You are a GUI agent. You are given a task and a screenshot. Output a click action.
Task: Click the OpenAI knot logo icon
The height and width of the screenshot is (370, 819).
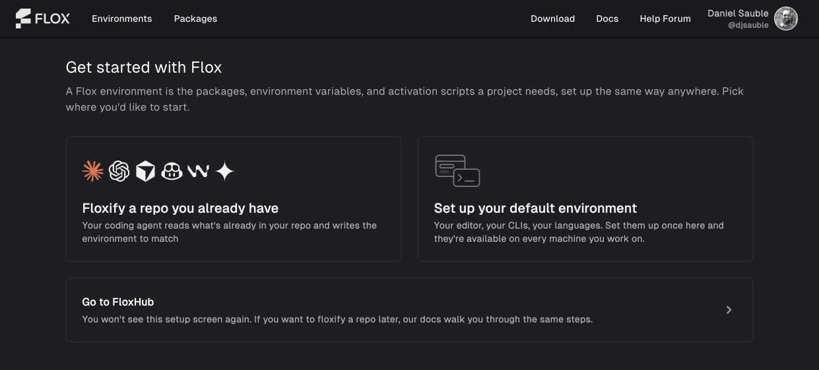click(x=119, y=171)
